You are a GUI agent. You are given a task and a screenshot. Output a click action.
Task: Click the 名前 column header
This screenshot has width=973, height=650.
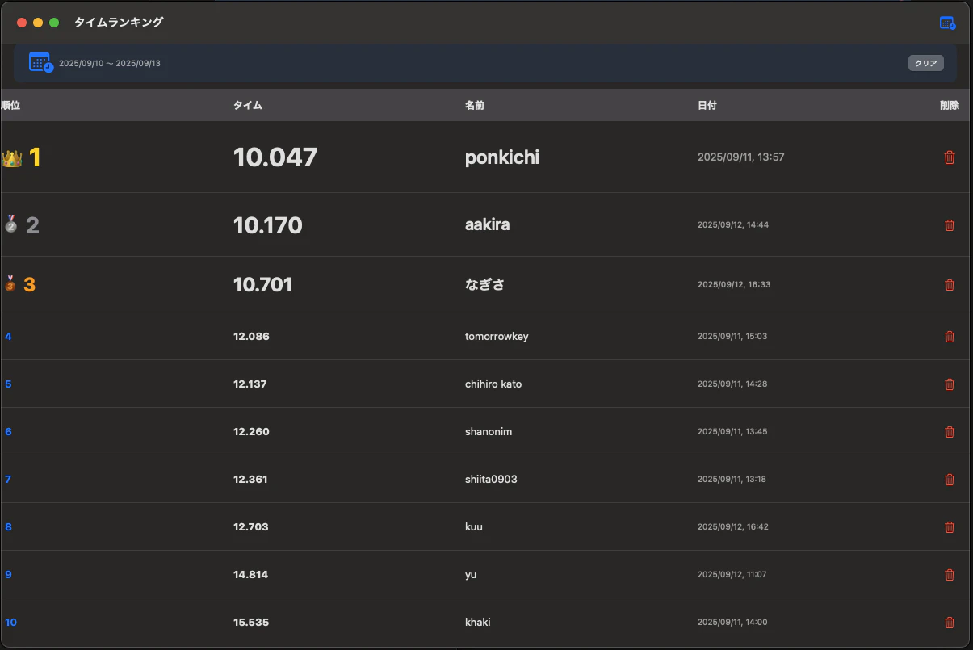pos(475,106)
